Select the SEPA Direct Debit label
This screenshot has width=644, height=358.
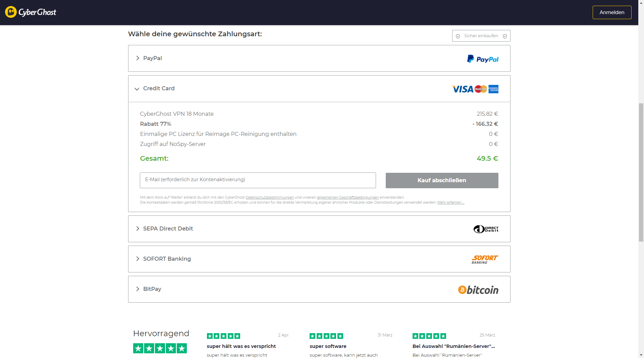(168, 228)
